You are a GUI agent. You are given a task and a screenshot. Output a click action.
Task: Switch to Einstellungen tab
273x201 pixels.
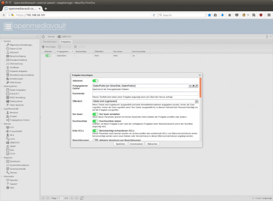click(50, 42)
